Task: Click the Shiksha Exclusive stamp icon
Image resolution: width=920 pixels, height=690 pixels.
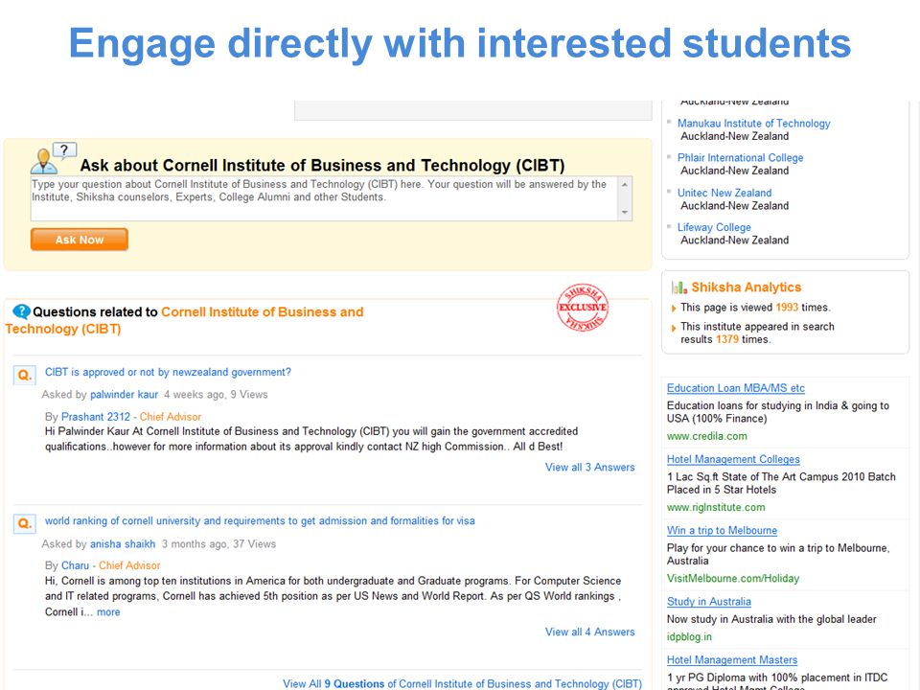Action: coord(582,307)
